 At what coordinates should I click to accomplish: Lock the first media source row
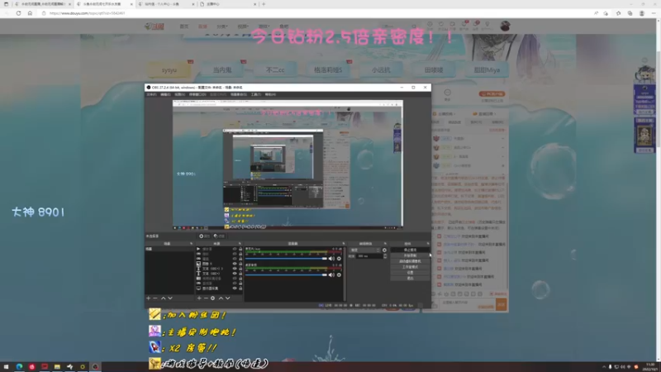point(240,249)
